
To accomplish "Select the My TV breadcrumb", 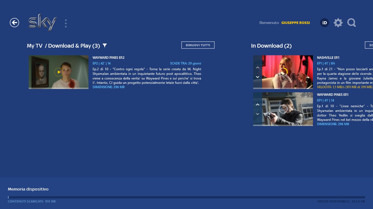I will [x=34, y=46].
